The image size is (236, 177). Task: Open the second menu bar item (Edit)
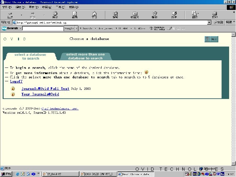click(x=20, y=7)
